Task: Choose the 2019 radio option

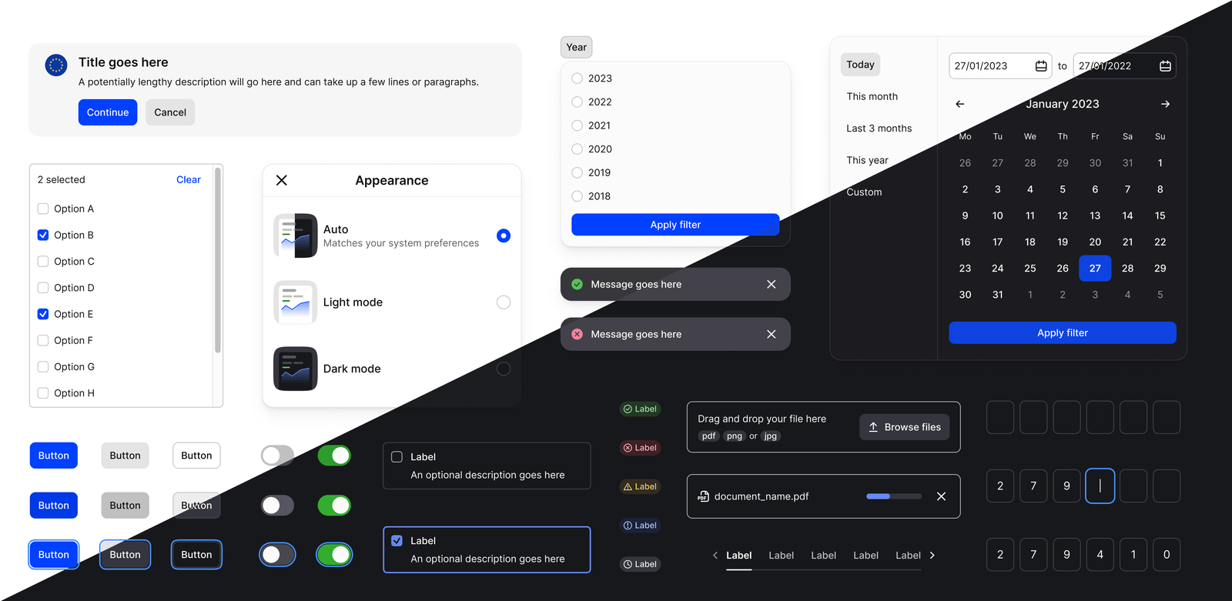Action: pyautogui.click(x=577, y=173)
